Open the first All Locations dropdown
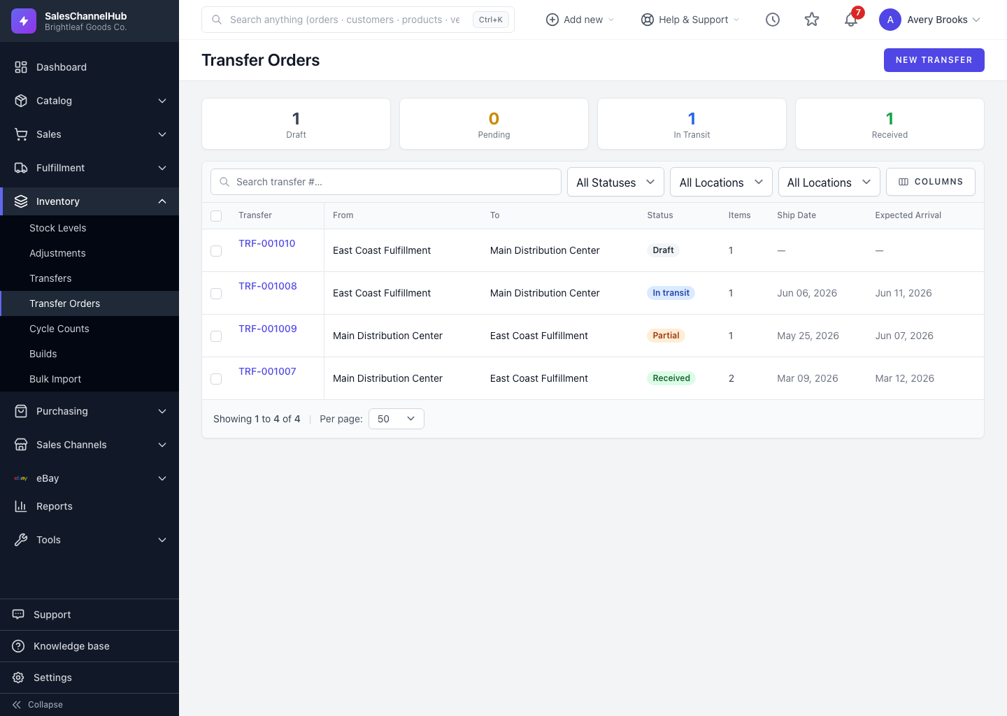Image resolution: width=1007 pixels, height=716 pixels. click(721, 182)
